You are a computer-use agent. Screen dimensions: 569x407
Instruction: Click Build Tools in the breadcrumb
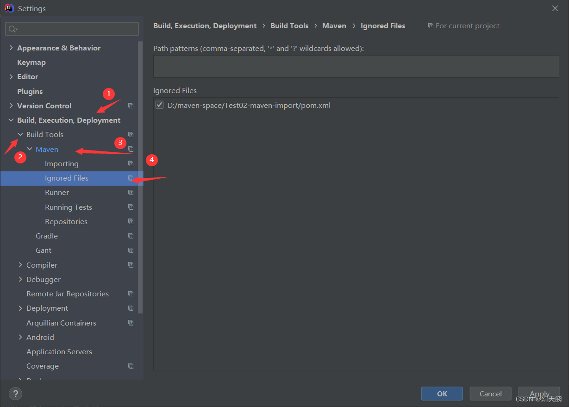[x=289, y=26]
